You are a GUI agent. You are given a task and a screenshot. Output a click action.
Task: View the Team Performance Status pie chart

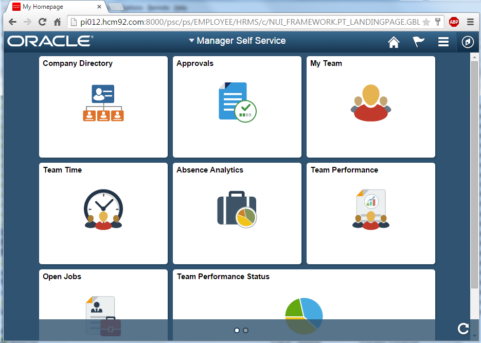click(304, 312)
